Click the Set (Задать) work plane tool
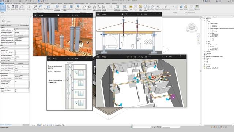 (181, 7)
